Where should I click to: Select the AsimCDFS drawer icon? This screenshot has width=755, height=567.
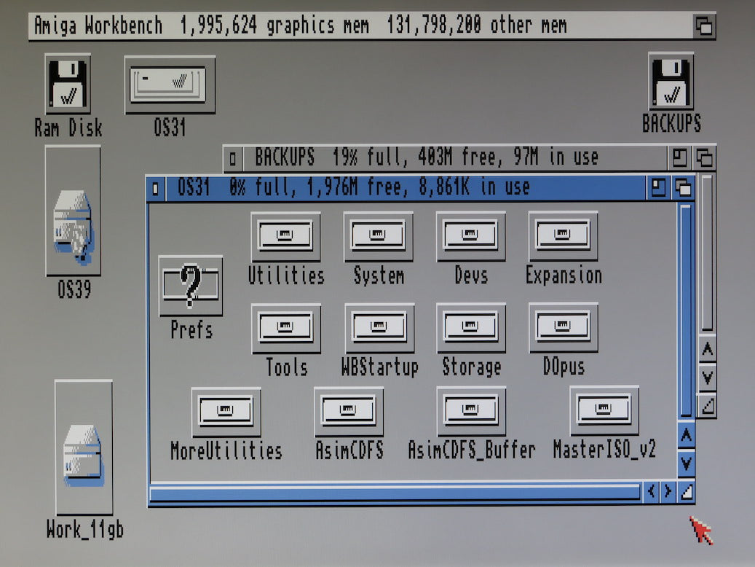(349, 412)
